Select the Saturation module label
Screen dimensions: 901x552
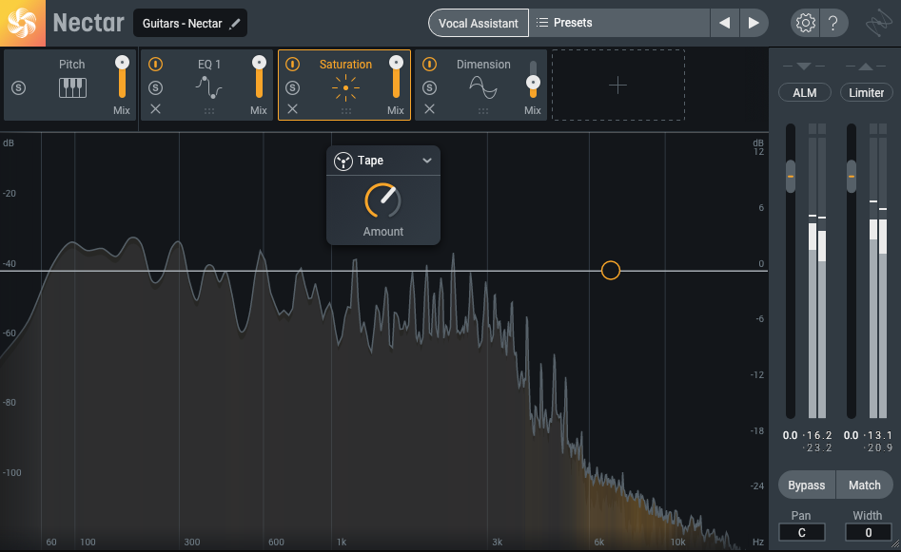pyautogui.click(x=346, y=65)
